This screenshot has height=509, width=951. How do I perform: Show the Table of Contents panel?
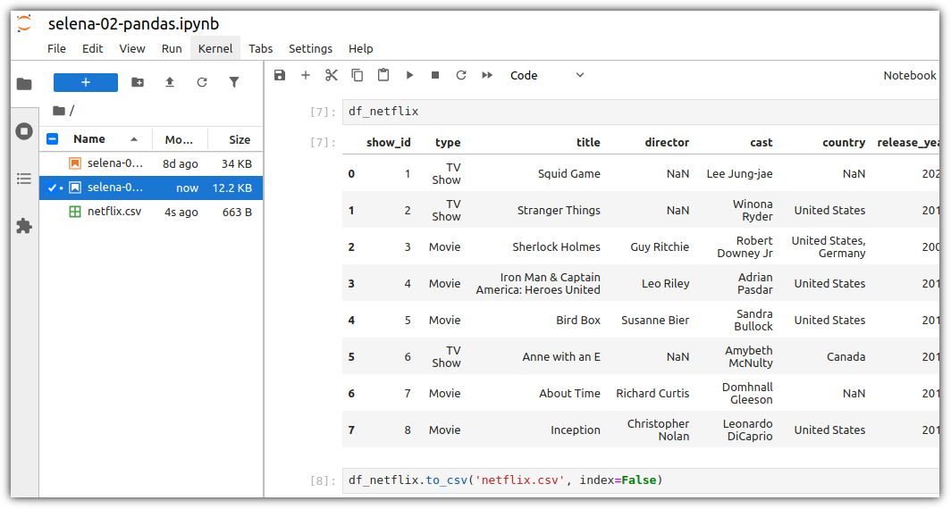[x=24, y=179]
